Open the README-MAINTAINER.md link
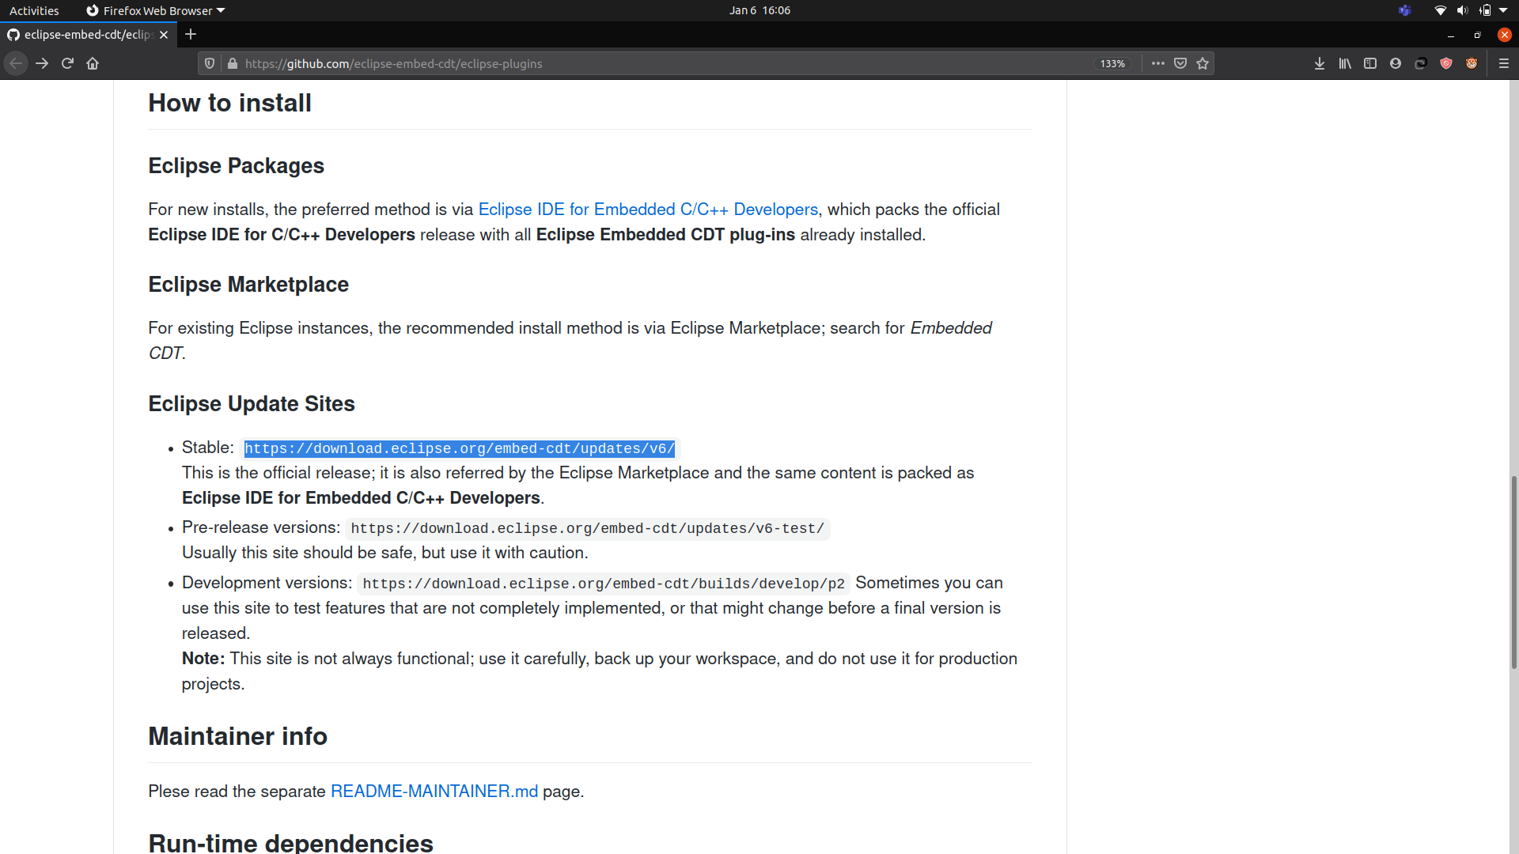The height and width of the screenshot is (854, 1519). pyautogui.click(x=434, y=792)
